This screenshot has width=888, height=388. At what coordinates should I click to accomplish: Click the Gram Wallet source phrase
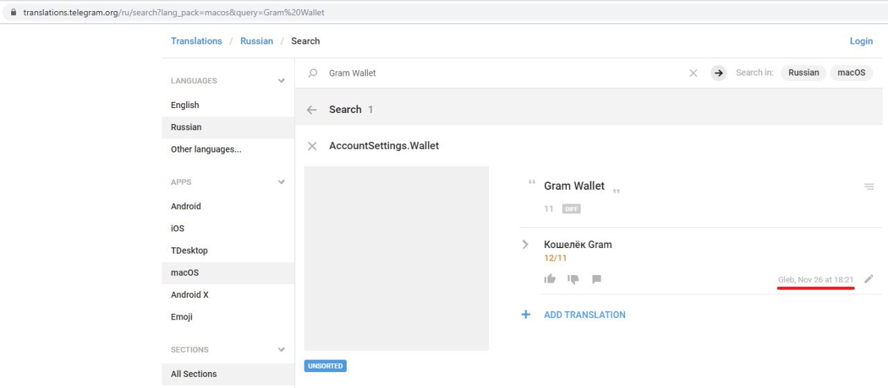click(x=574, y=186)
